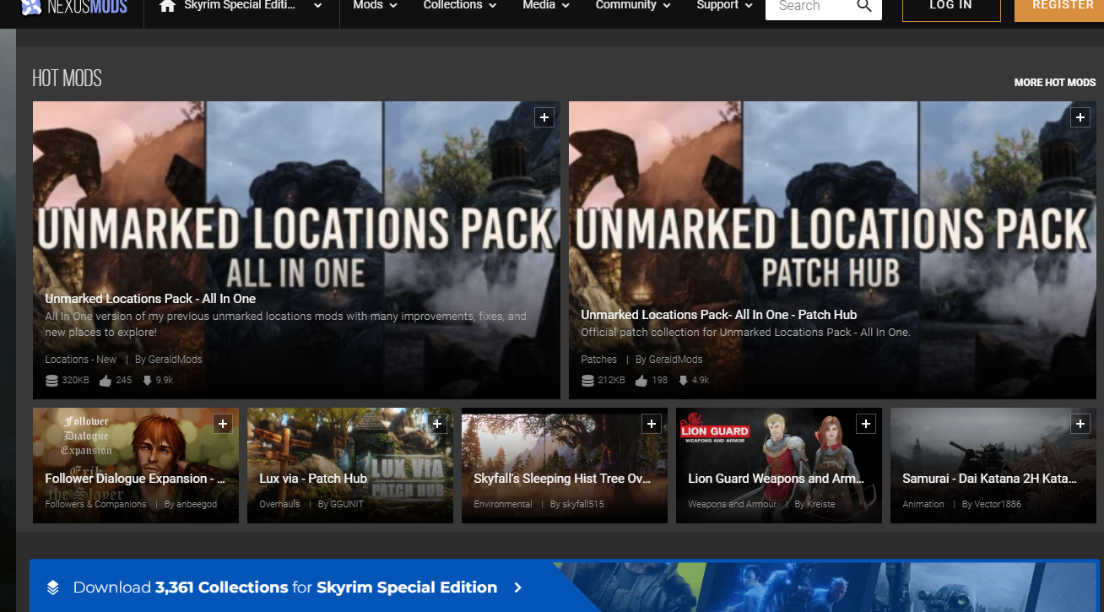
Task: Click plus icon on Unmarked Locations Patch Hub card
Action: point(1080,118)
